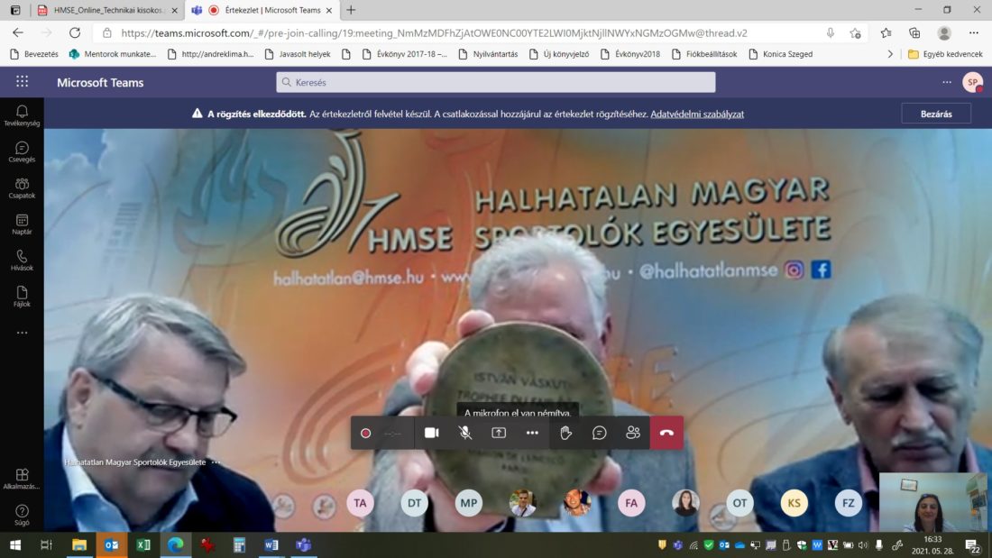This screenshot has height=558, width=992.
Task: Open Teams settings and more menu
Action: click(x=946, y=82)
